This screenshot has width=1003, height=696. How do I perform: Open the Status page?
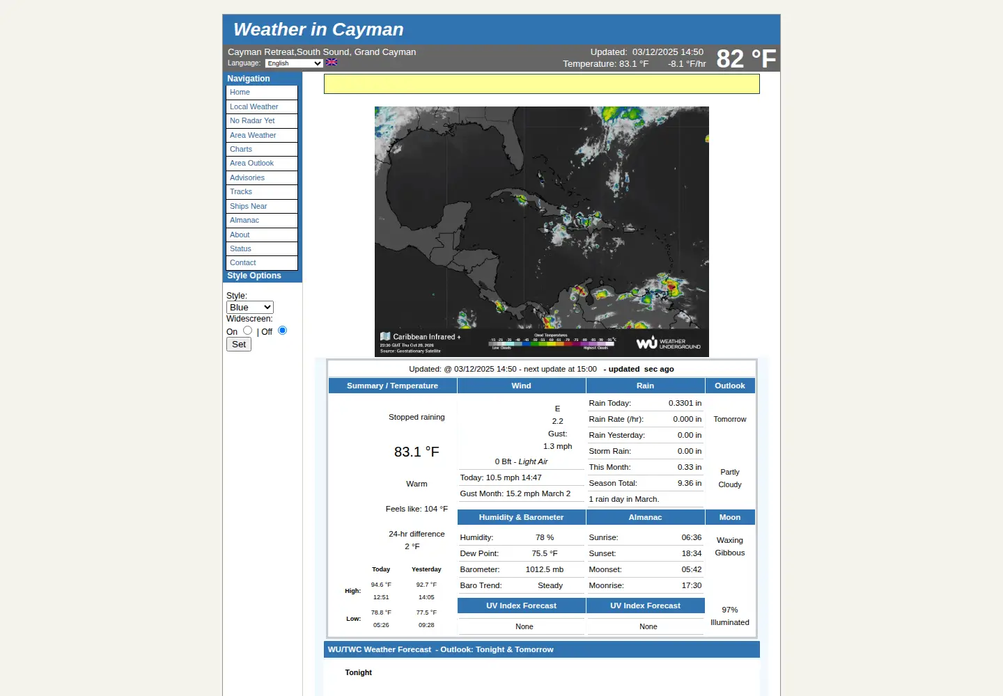pyautogui.click(x=262, y=248)
